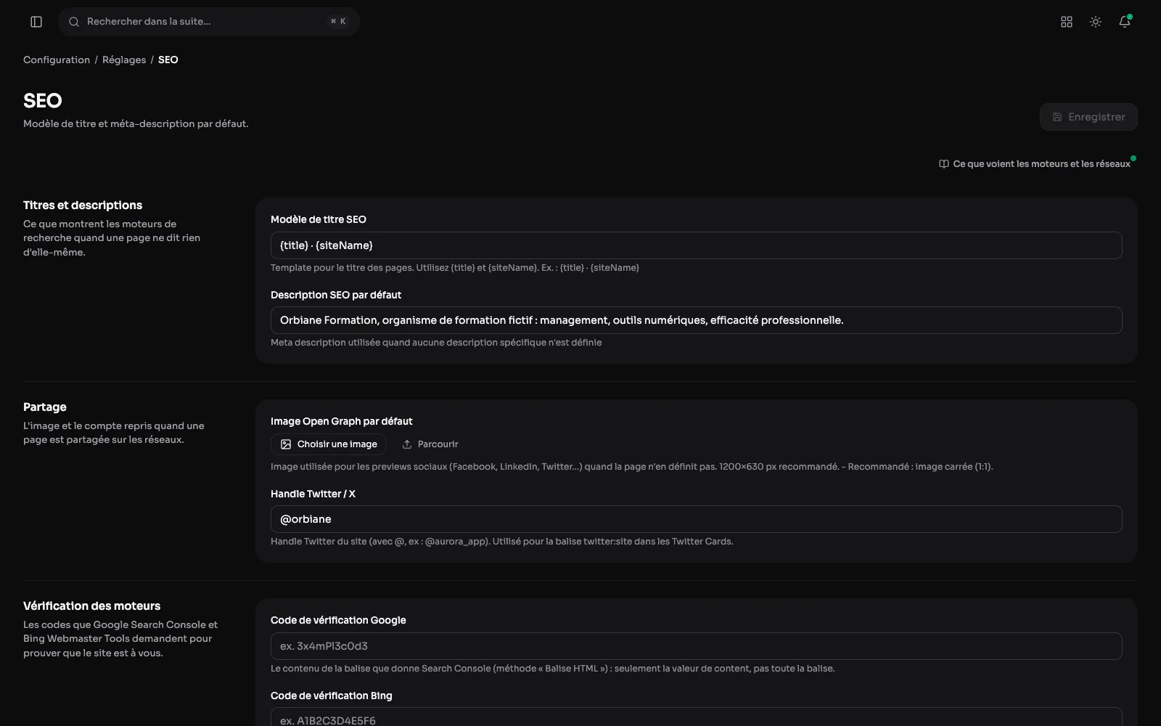1161x726 pixels.
Task: Click the Code de vérification Google field
Action: 697,646
